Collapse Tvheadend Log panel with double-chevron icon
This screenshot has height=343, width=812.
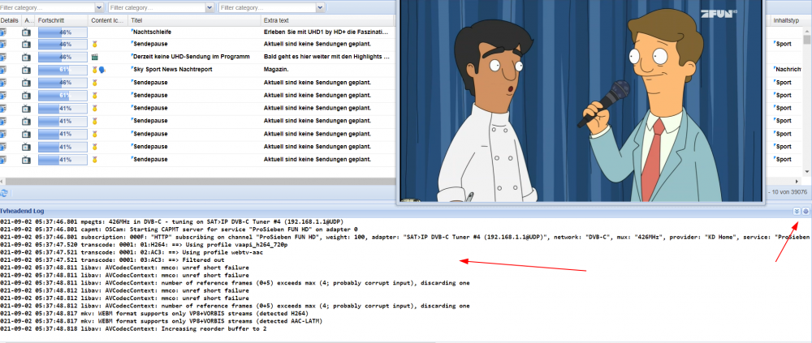point(797,212)
